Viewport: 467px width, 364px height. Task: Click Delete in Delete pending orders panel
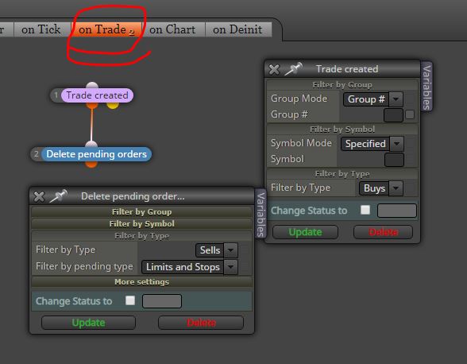[201, 323]
